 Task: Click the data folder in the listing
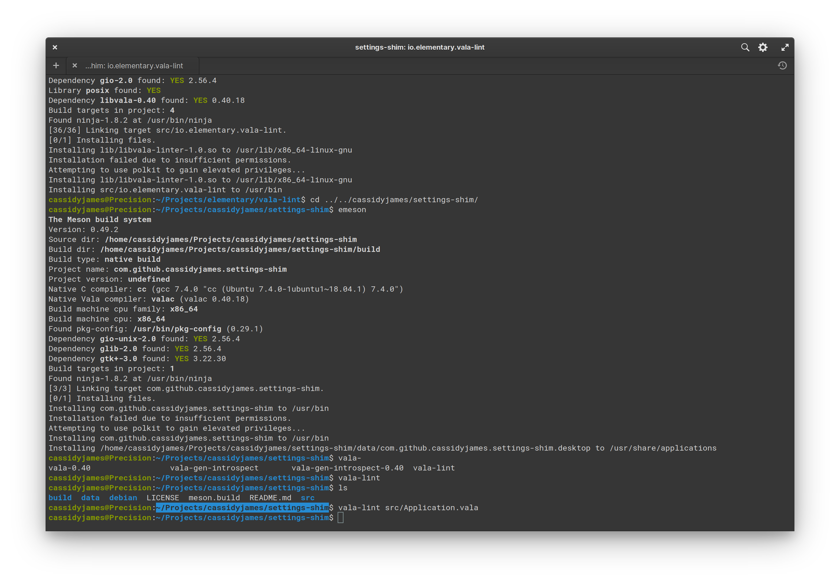[90, 498]
